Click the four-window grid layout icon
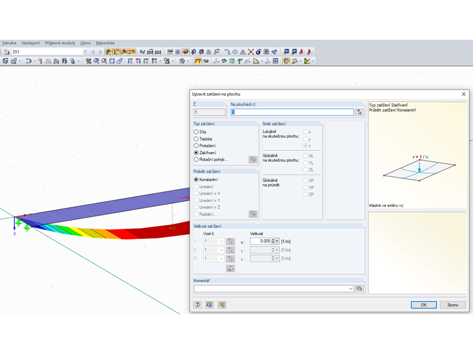This screenshot has height=354, width=473. 276,61
